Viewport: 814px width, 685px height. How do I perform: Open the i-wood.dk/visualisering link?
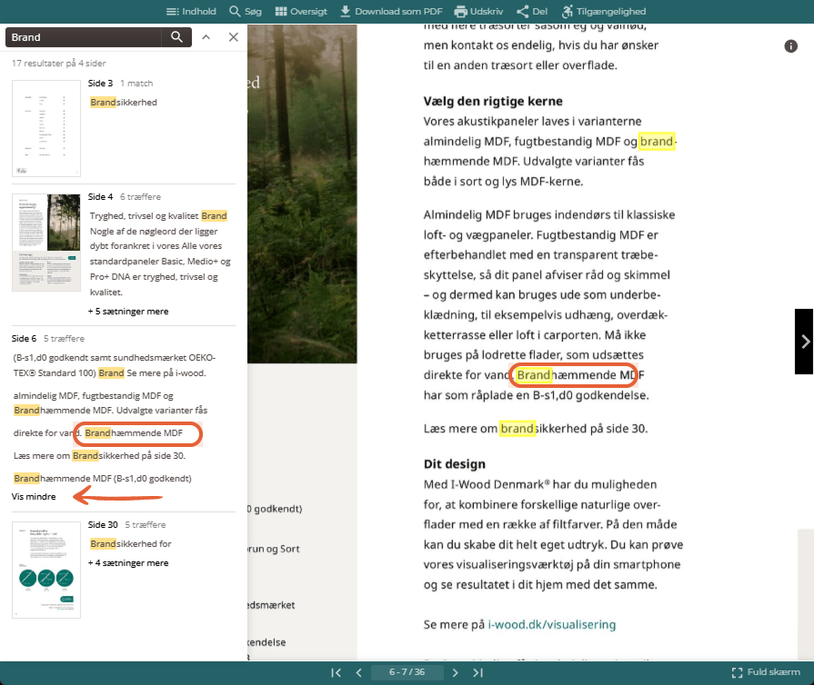(x=552, y=624)
